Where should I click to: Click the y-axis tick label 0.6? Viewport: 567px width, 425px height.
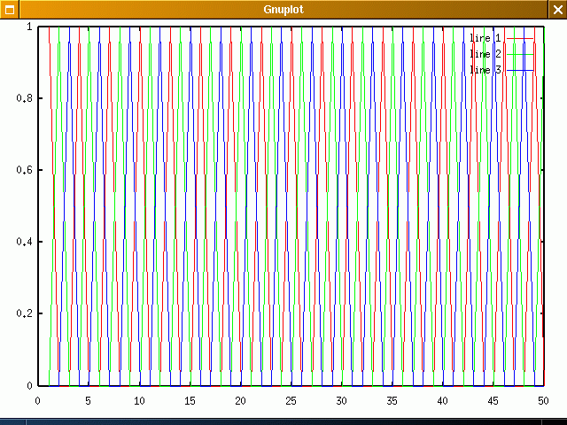pos(23,170)
